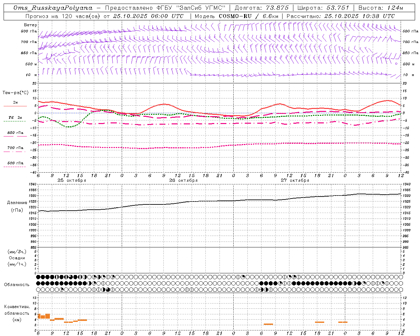420x336 pixels.
Task: Click the (мм/3ч.) precipitation unit label
Action: (x=17, y=252)
